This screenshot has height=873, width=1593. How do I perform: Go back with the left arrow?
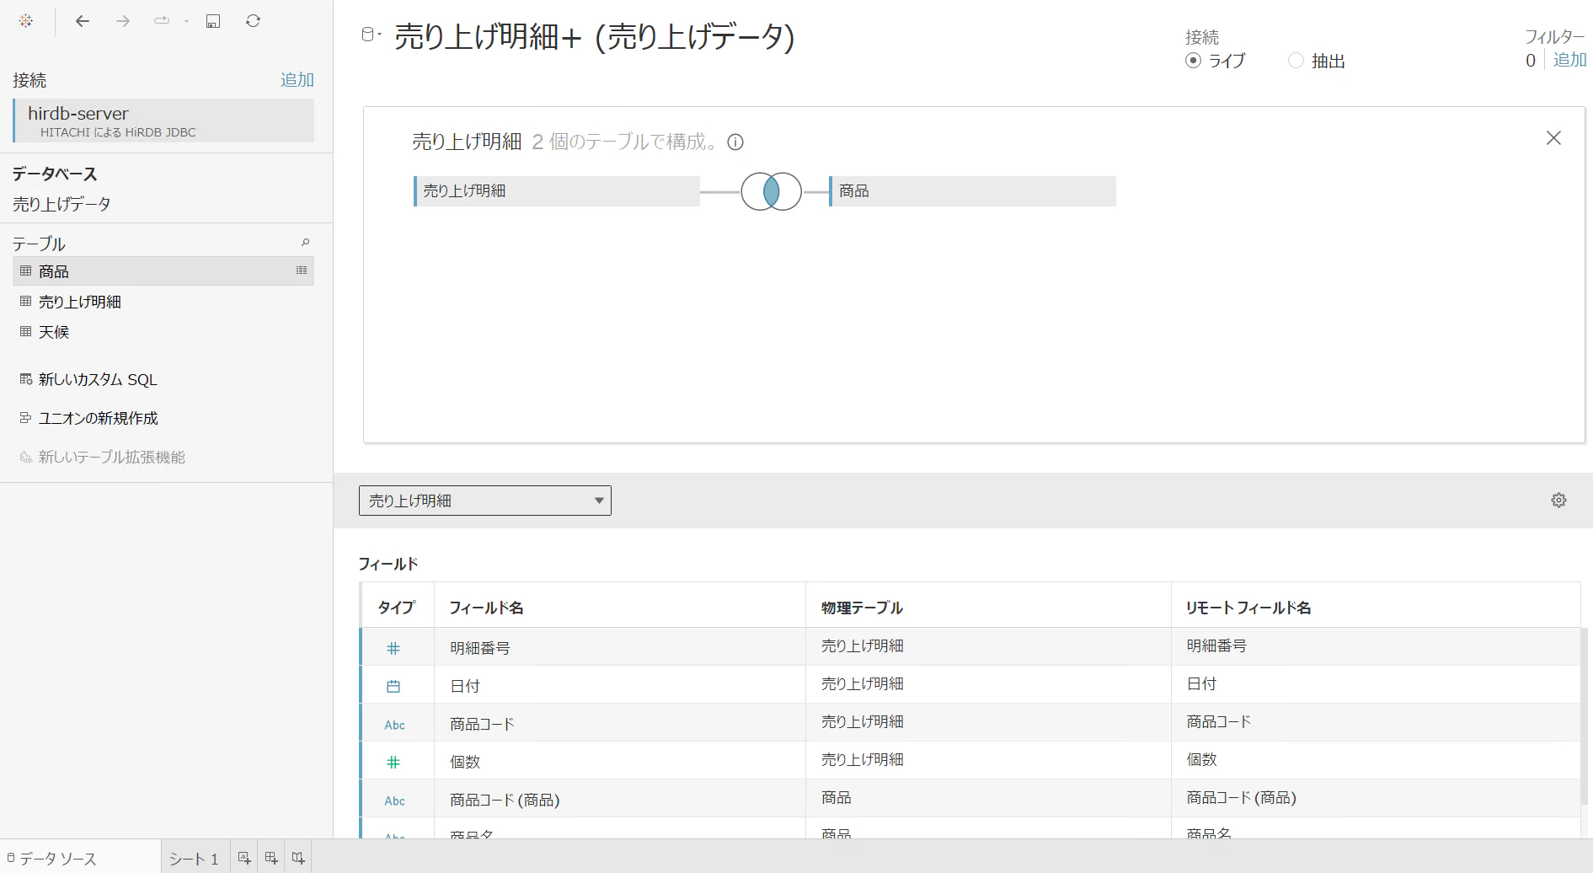83,21
